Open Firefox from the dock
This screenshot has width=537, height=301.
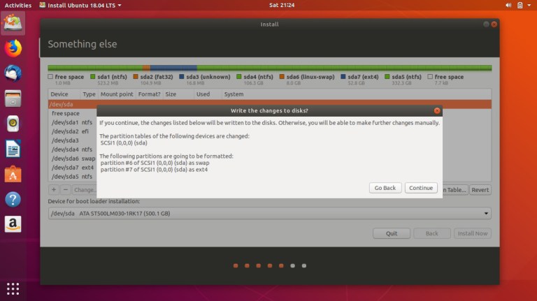[13, 48]
